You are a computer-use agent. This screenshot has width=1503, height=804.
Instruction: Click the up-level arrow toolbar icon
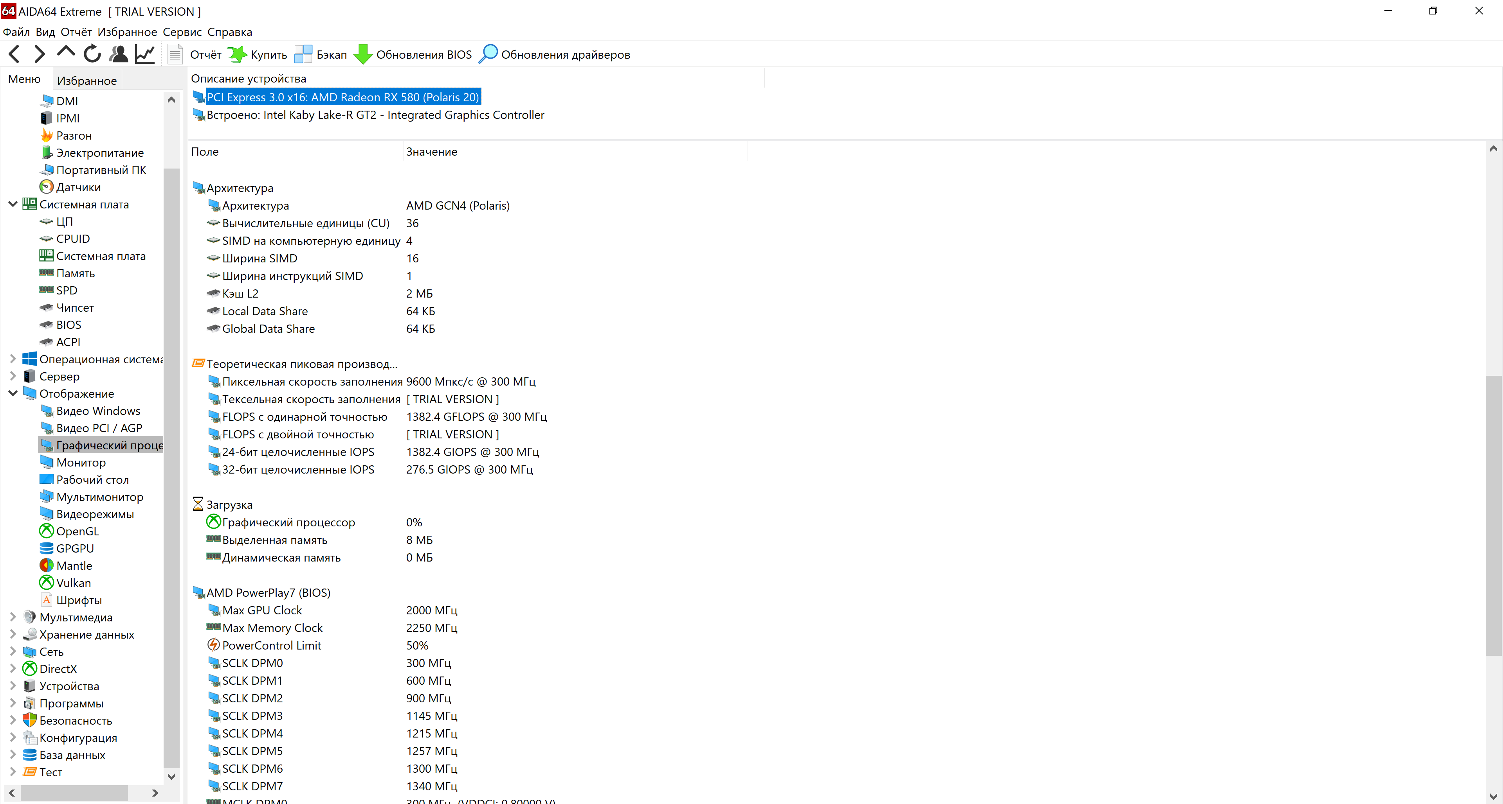[66, 52]
